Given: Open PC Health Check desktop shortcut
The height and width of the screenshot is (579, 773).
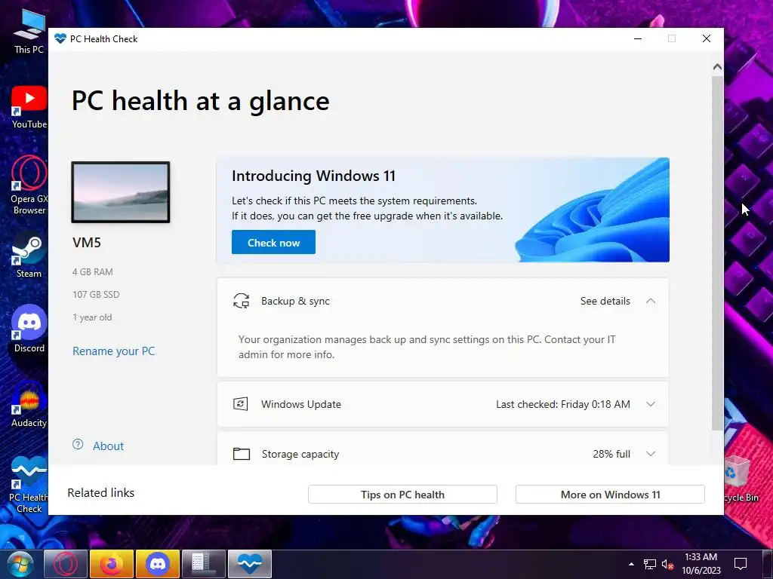Looking at the screenshot, I should pyautogui.click(x=29, y=485).
